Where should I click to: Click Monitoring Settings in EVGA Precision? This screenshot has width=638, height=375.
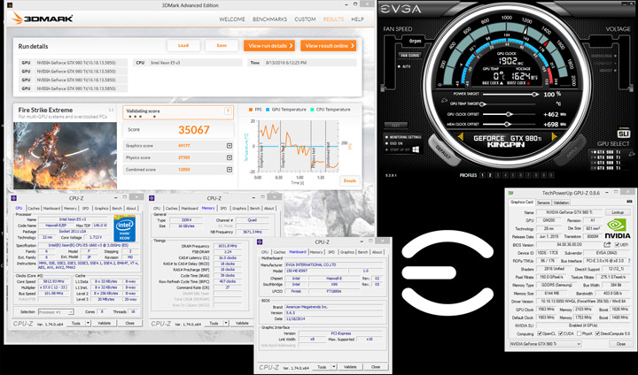coord(403,137)
